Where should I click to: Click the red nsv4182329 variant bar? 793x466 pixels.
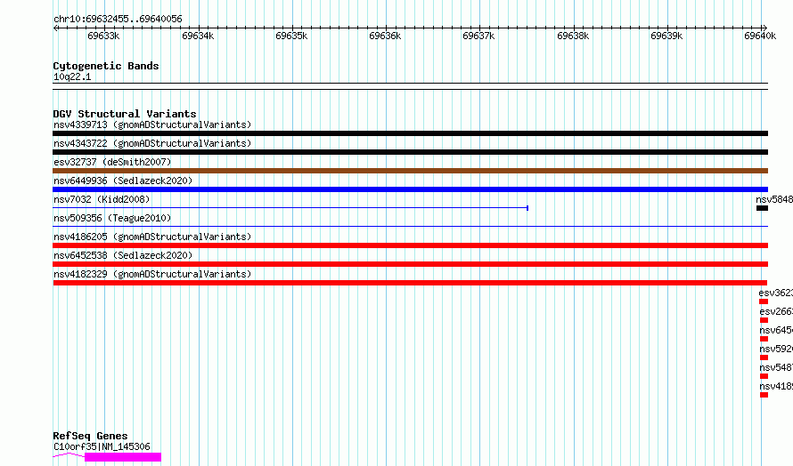pyautogui.click(x=410, y=283)
